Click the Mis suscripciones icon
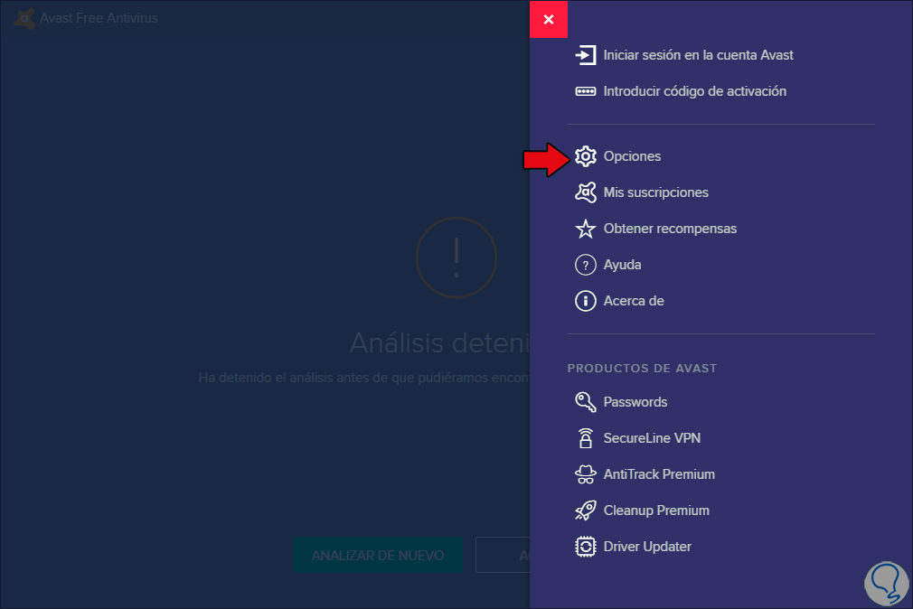This screenshot has width=913, height=609. coord(585,192)
